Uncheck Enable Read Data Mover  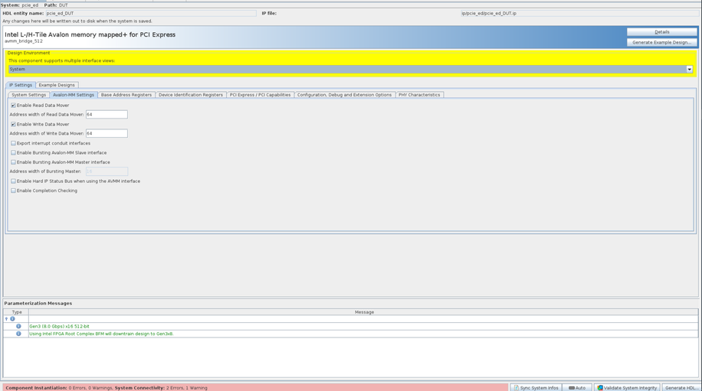(13, 106)
